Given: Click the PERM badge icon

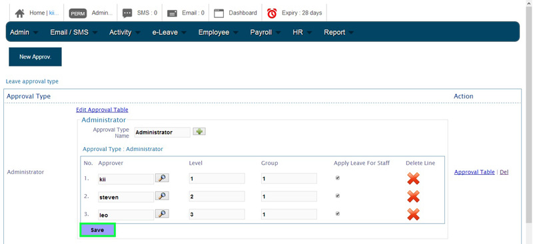Looking at the screenshot, I should click(x=78, y=13).
